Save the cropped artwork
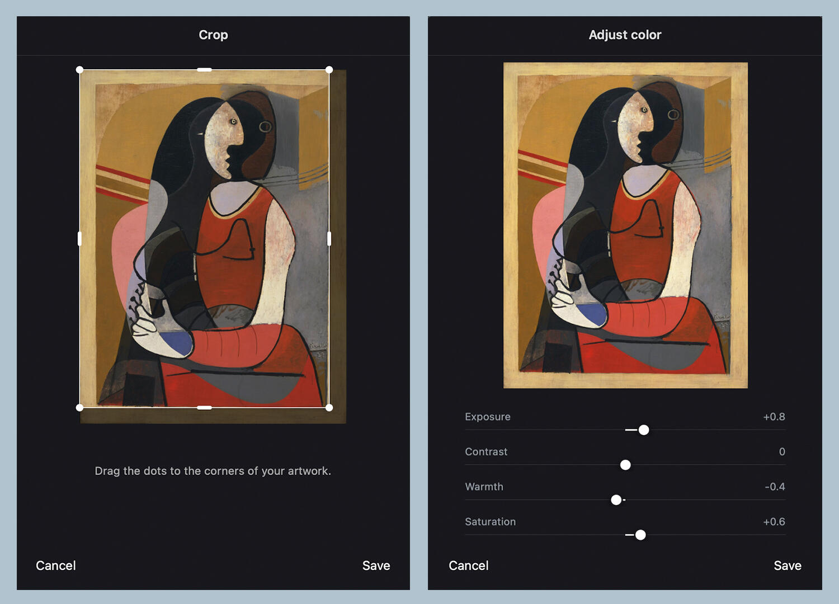Image resolution: width=839 pixels, height=604 pixels. [x=376, y=565]
